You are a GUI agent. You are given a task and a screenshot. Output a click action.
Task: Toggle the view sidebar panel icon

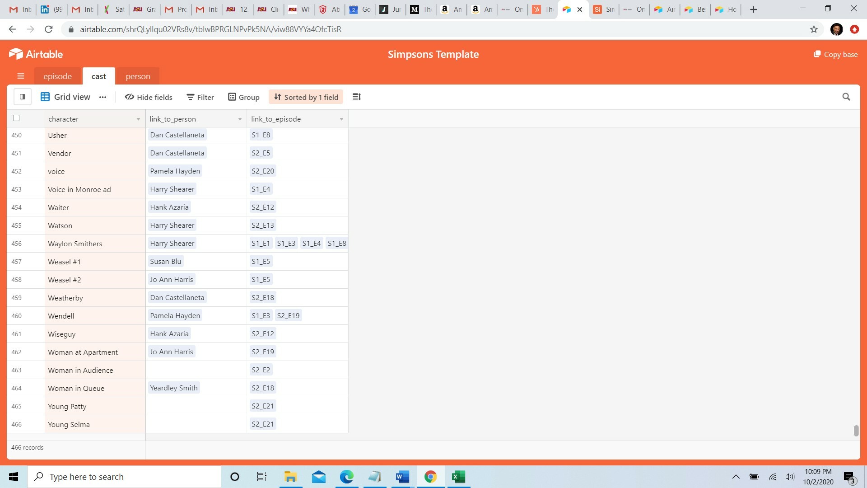click(23, 97)
